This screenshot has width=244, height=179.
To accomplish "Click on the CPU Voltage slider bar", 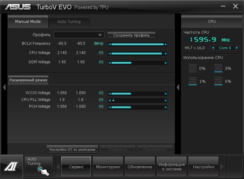I will tap(136, 54).
